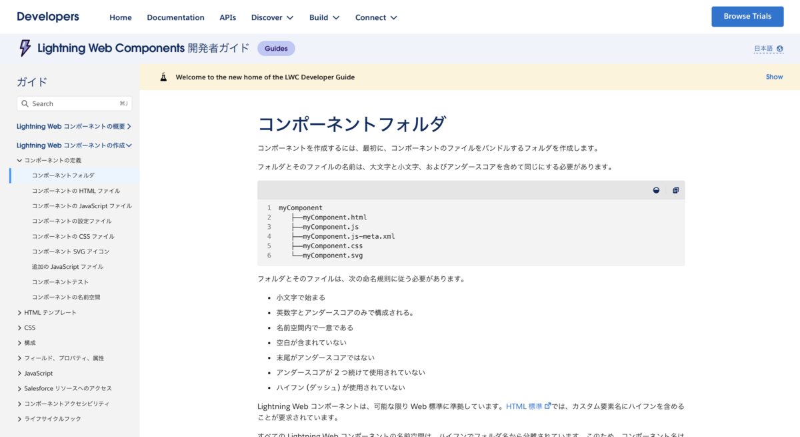The width and height of the screenshot is (800, 437).
Task: Expand フィールド、プロパティ、属性 node
Action: [x=20, y=358]
